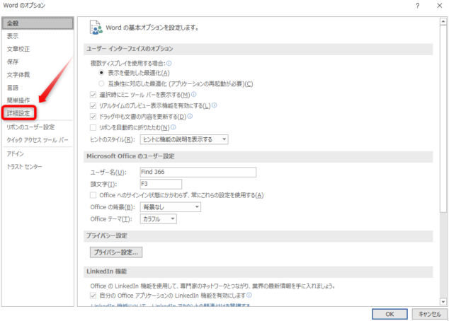Open the アドイン category
This screenshot has height=321, width=449.
38,153
